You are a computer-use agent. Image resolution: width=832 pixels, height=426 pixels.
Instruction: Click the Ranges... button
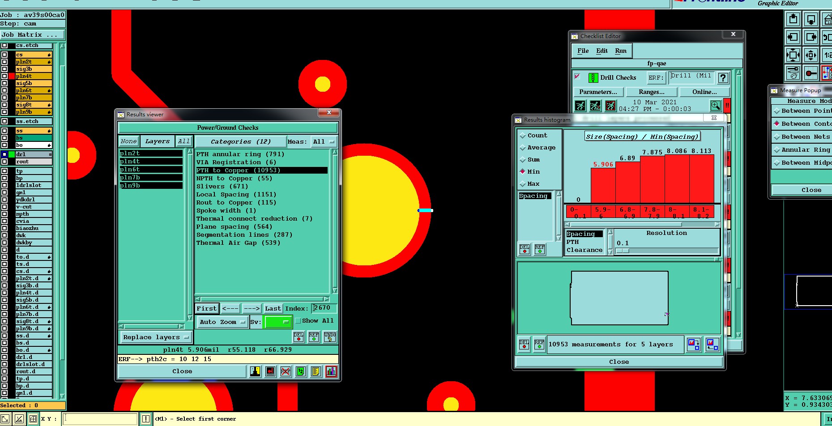[652, 92]
